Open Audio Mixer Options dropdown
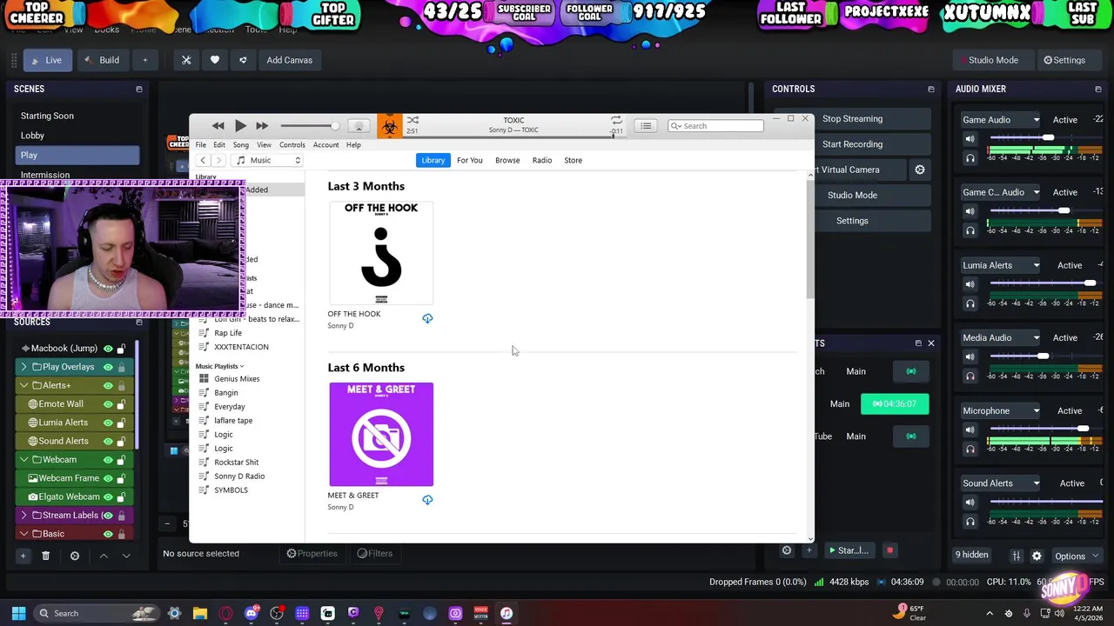Viewport: 1114px width, 626px height. click(x=1077, y=556)
